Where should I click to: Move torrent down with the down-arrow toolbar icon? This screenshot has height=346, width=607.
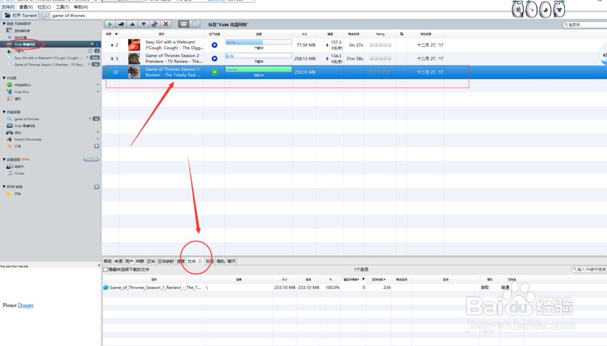tap(144, 24)
